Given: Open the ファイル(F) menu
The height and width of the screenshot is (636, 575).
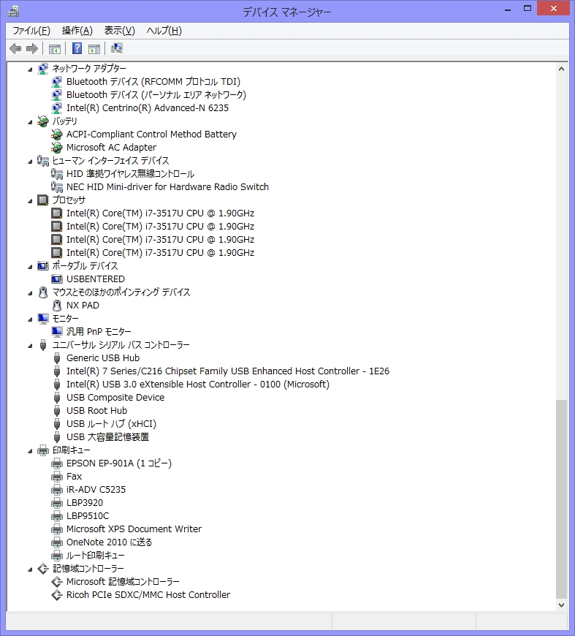Looking at the screenshot, I should click(31, 31).
